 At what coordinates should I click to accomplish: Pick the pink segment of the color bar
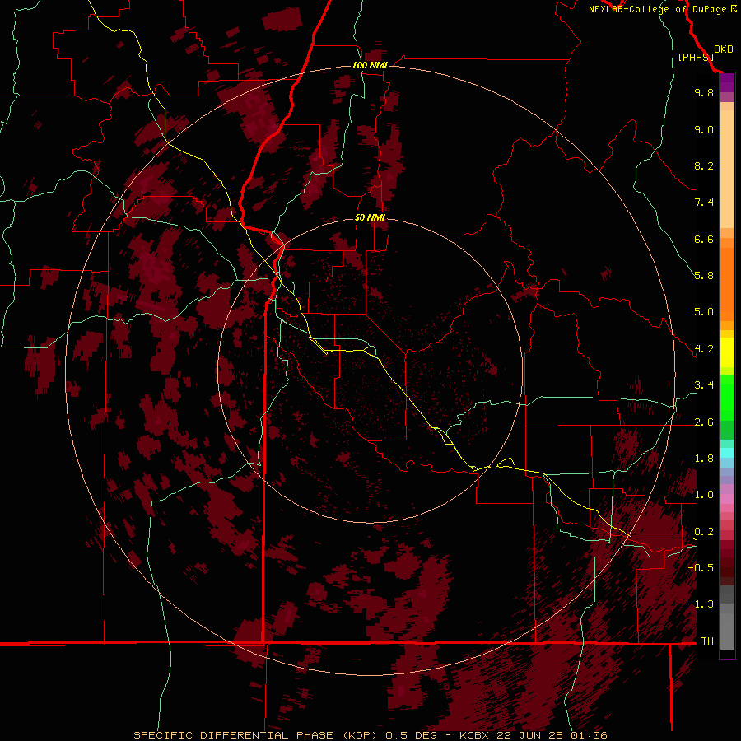click(727, 499)
